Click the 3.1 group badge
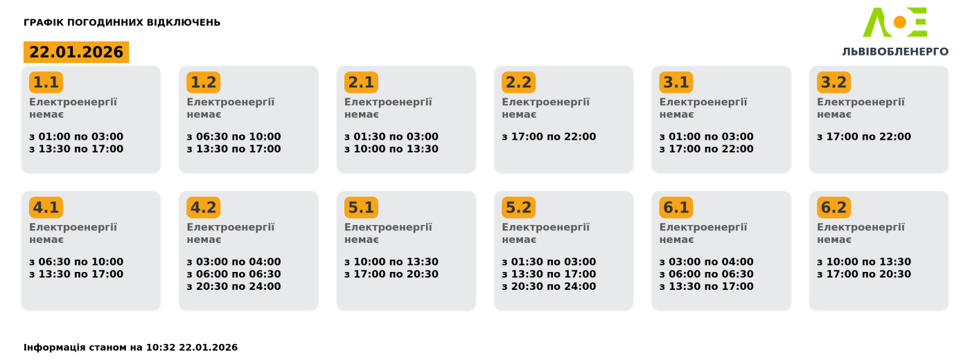This screenshot has height=364, width=970. tap(676, 82)
